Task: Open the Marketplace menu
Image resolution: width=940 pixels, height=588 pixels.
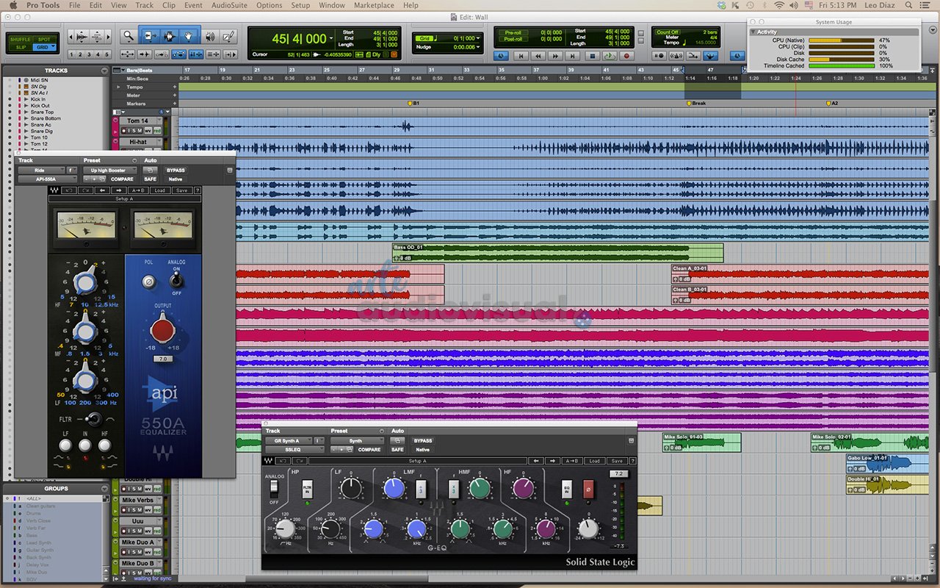Action: pyautogui.click(x=374, y=5)
